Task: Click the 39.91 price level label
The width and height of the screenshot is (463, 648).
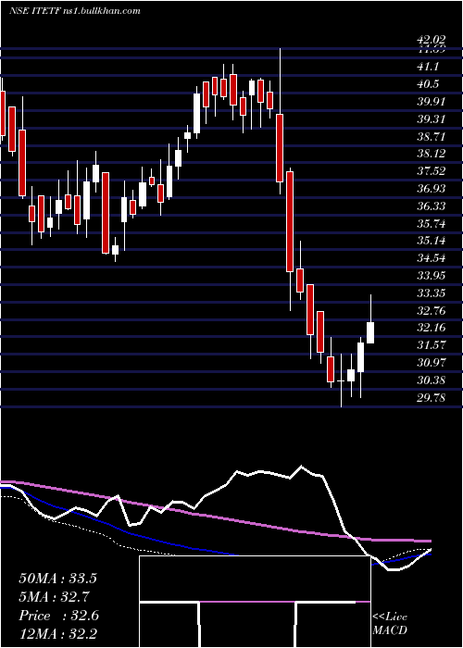Action: [432, 102]
